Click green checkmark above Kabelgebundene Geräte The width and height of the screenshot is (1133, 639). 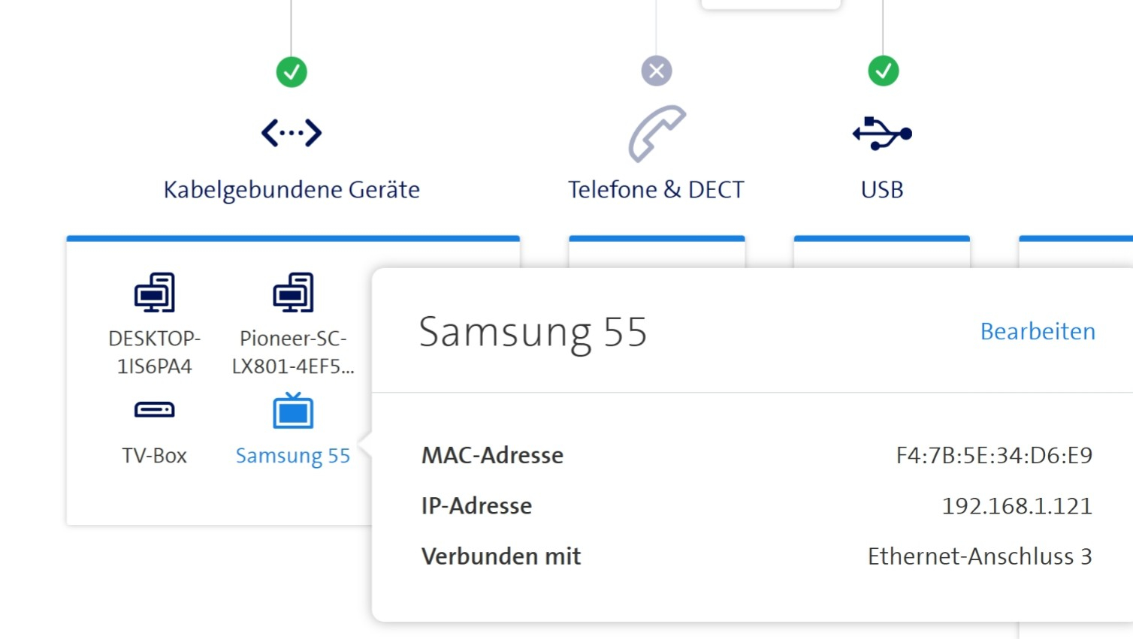coord(292,72)
